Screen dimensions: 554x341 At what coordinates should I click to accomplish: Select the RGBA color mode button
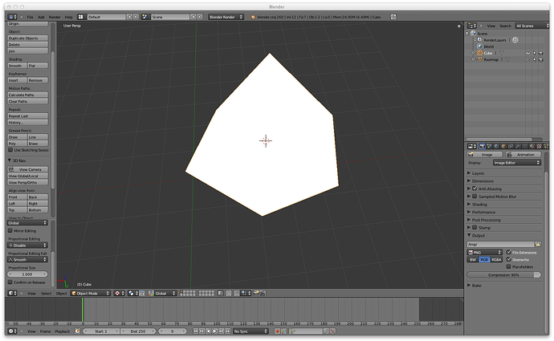point(496,259)
